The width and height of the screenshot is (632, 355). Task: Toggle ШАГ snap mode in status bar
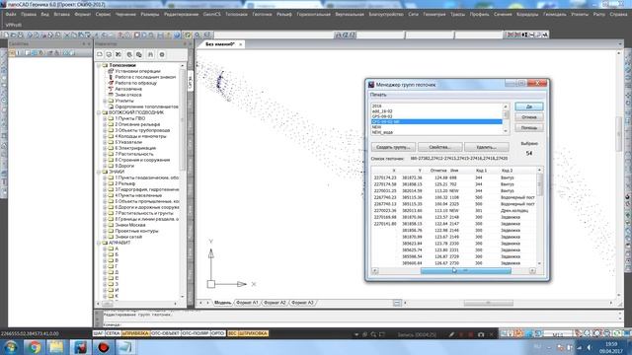[x=99, y=333]
